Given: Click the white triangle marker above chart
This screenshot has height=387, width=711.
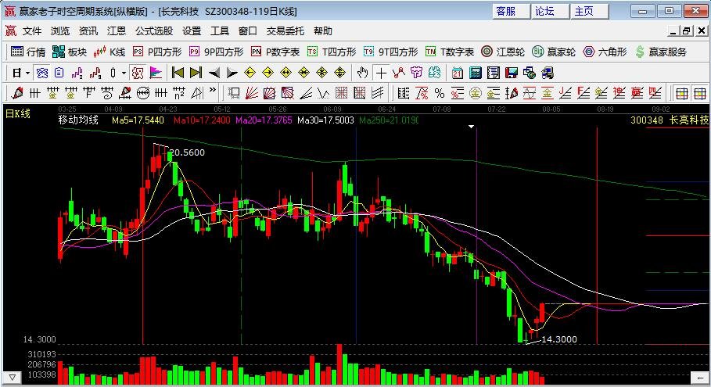Looking at the screenshot, I should 471,127.
